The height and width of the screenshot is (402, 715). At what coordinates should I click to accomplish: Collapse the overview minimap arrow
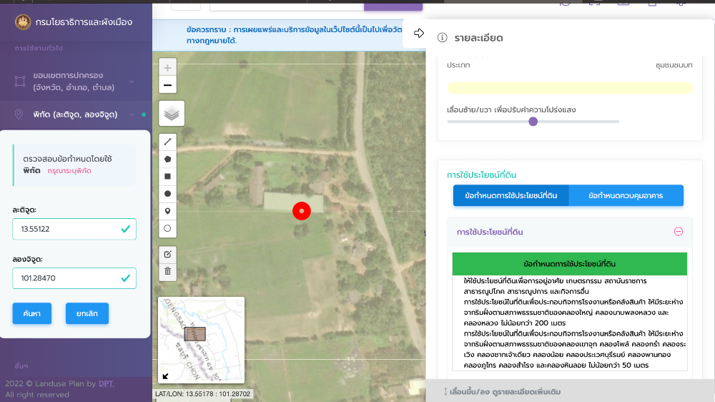[165, 376]
